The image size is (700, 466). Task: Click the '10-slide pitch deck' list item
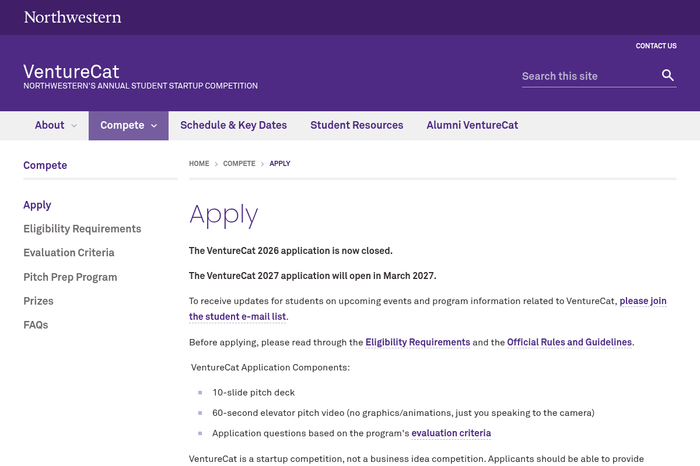click(x=254, y=393)
